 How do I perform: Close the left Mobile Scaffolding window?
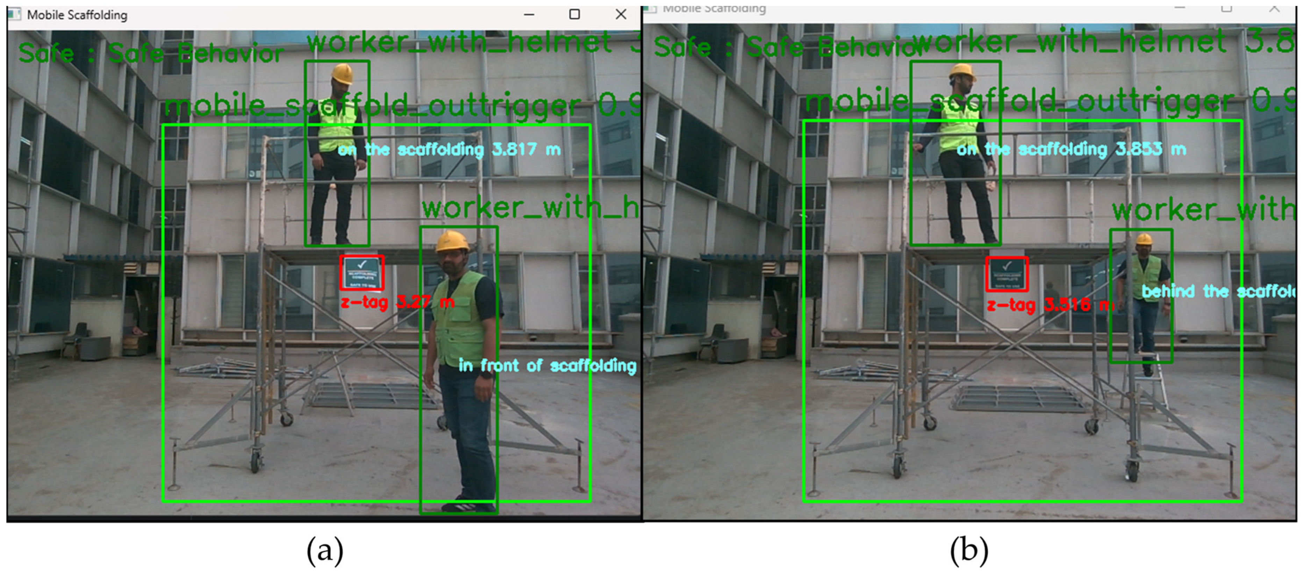click(621, 14)
